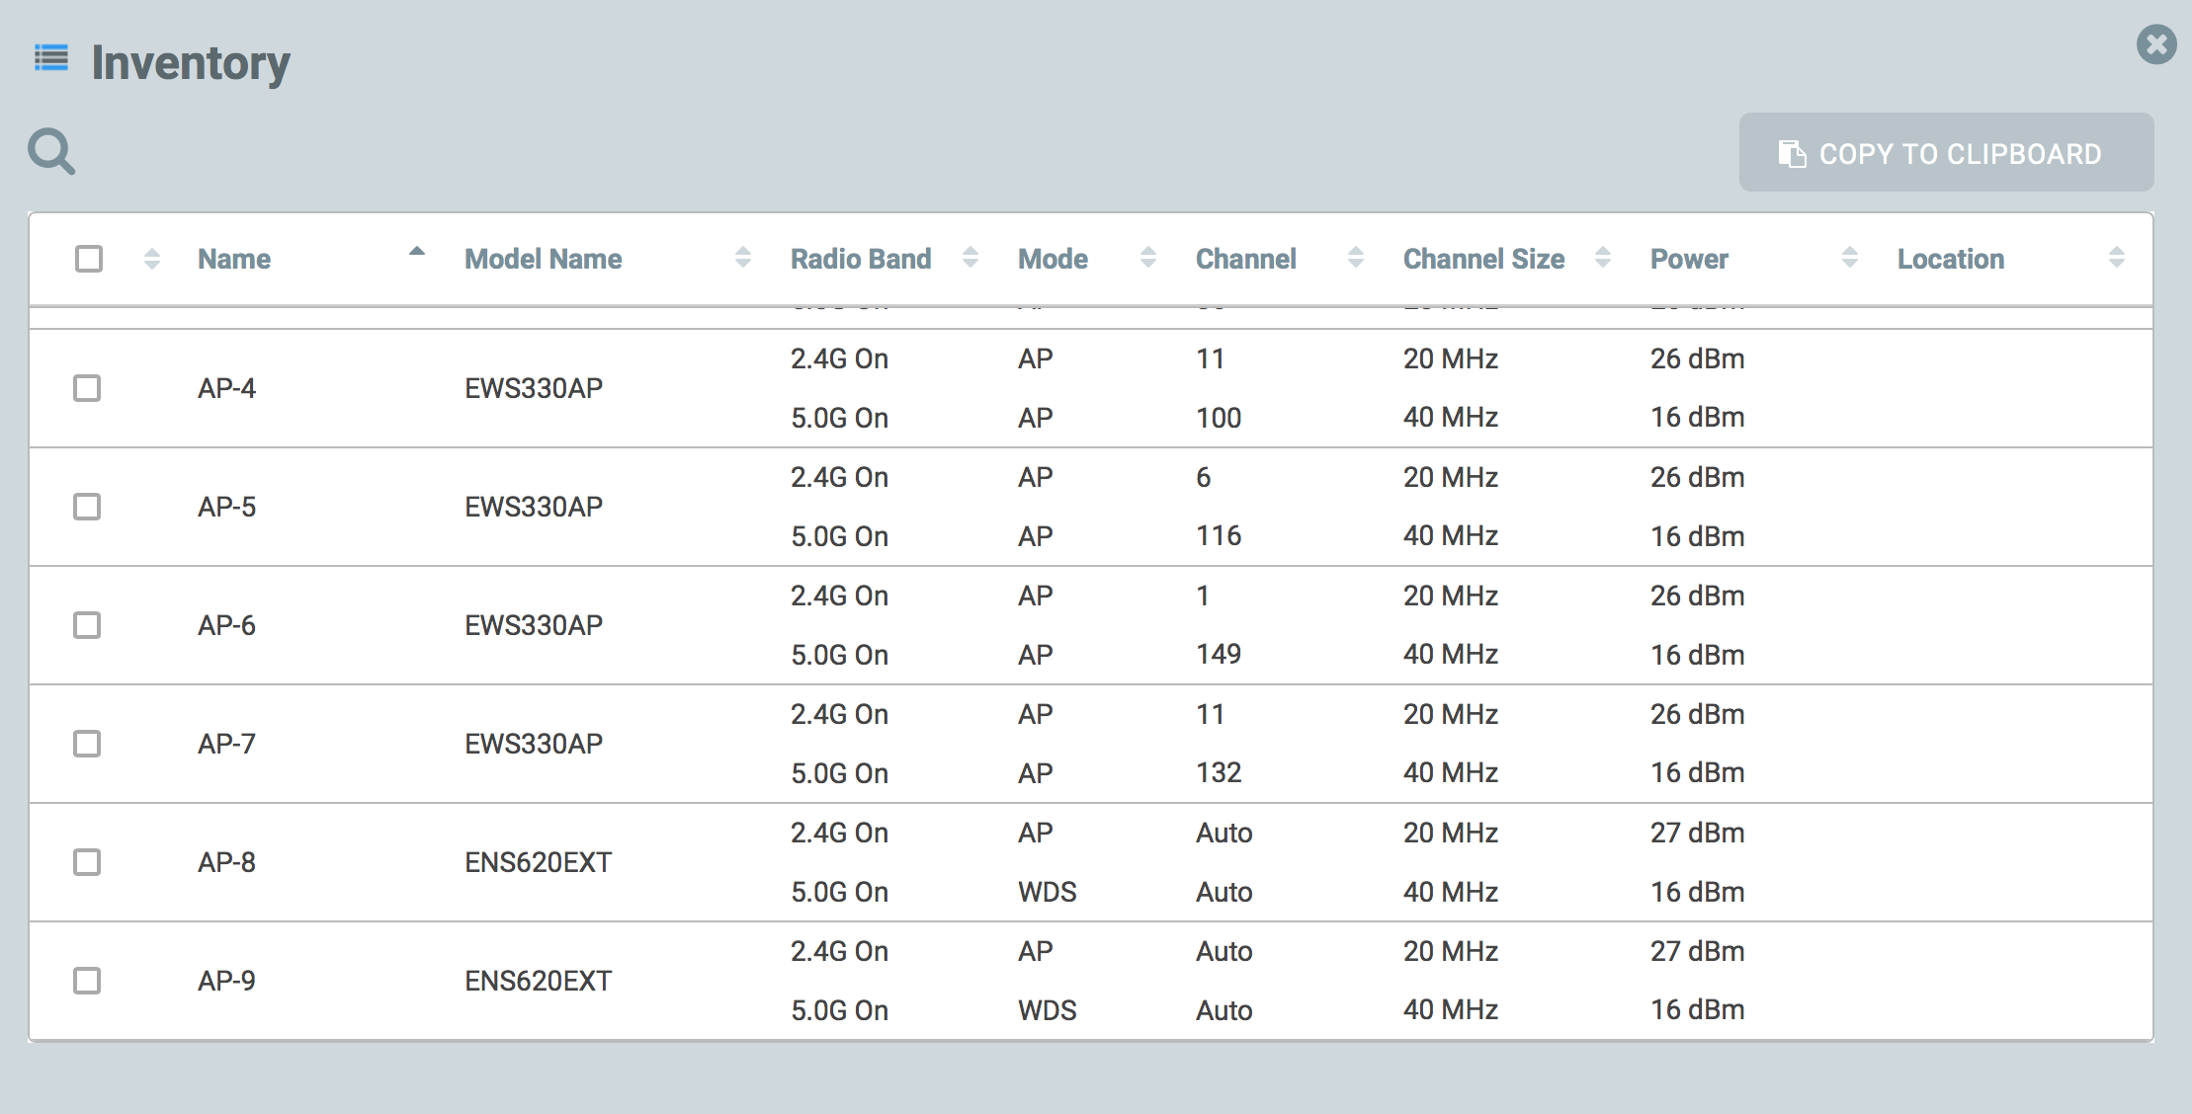Check the AP-8 row checkbox
The width and height of the screenshot is (2192, 1114).
[87, 862]
